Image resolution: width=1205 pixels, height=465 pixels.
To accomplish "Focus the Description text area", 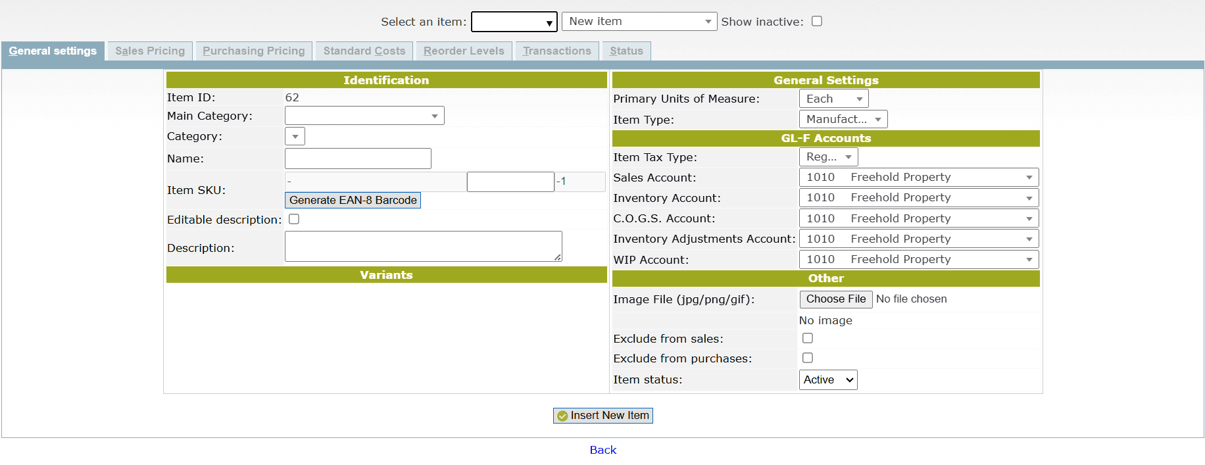I will pyautogui.click(x=423, y=247).
